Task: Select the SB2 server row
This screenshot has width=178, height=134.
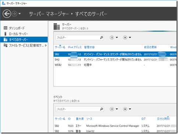Action: (x=115, y=54)
